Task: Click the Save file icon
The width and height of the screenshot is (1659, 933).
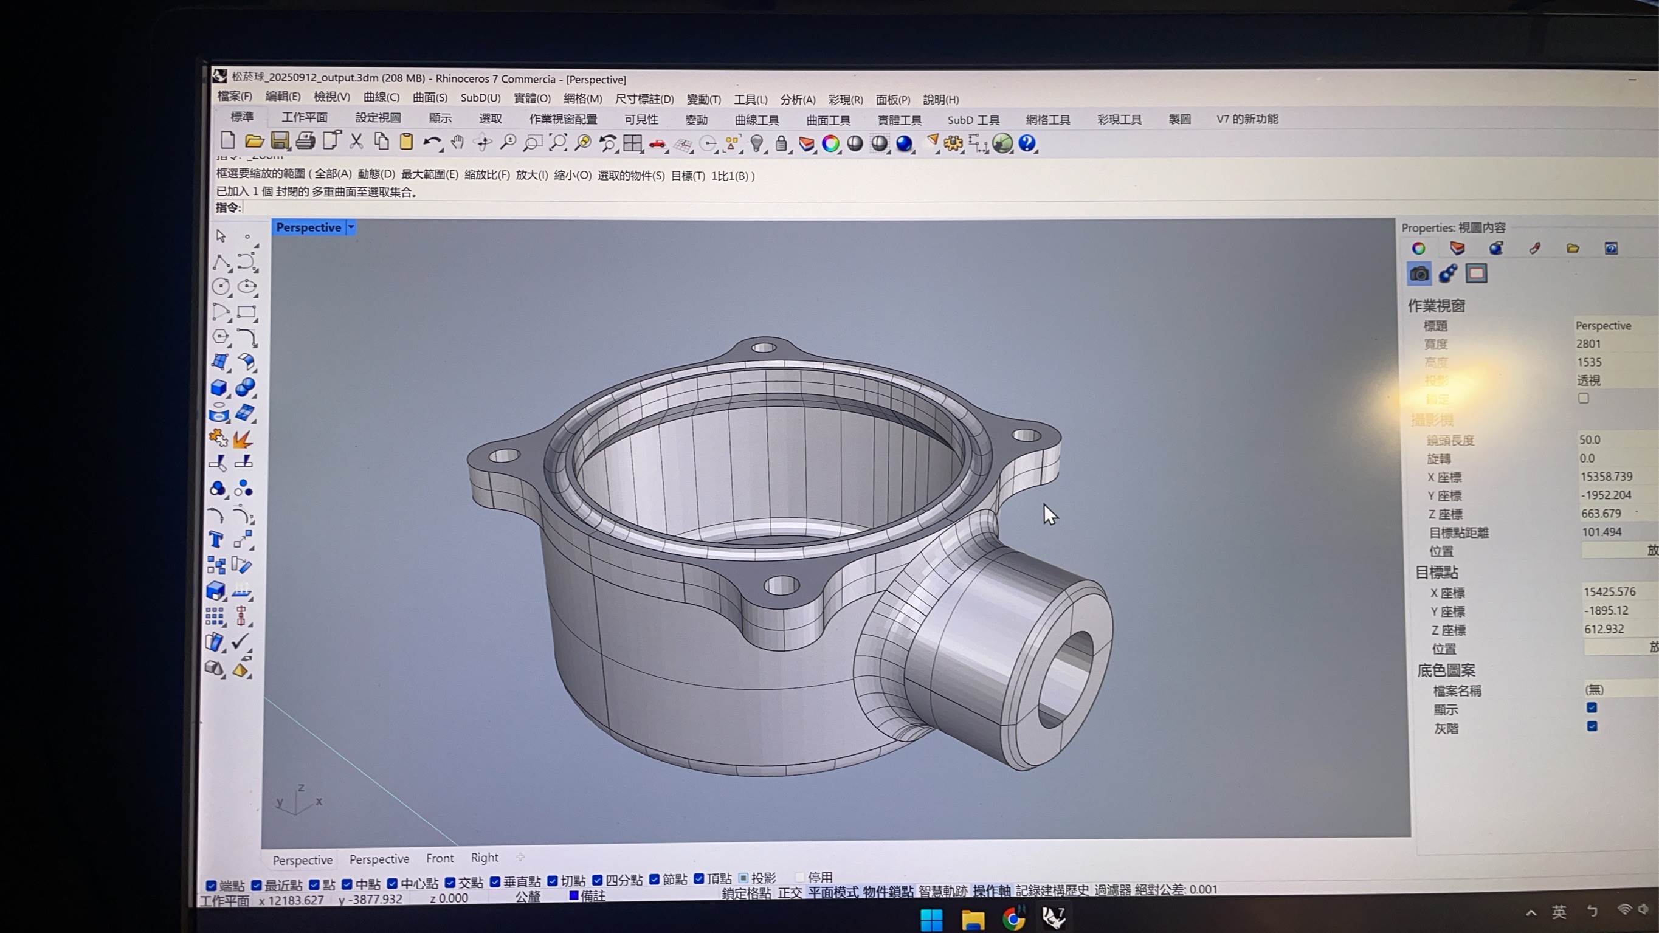Action: 280,141
